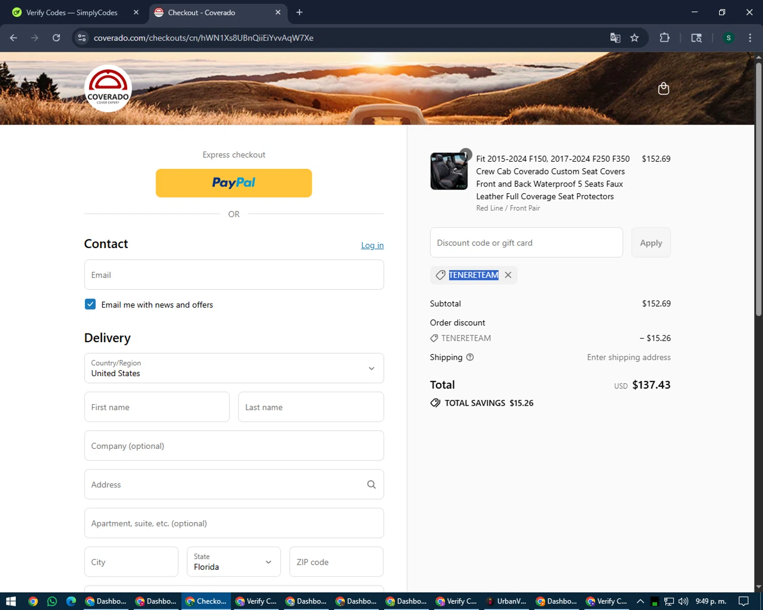Open the Chrome profile avatar S
This screenshot has height=610, width=763.
click(x=728, y=38)
